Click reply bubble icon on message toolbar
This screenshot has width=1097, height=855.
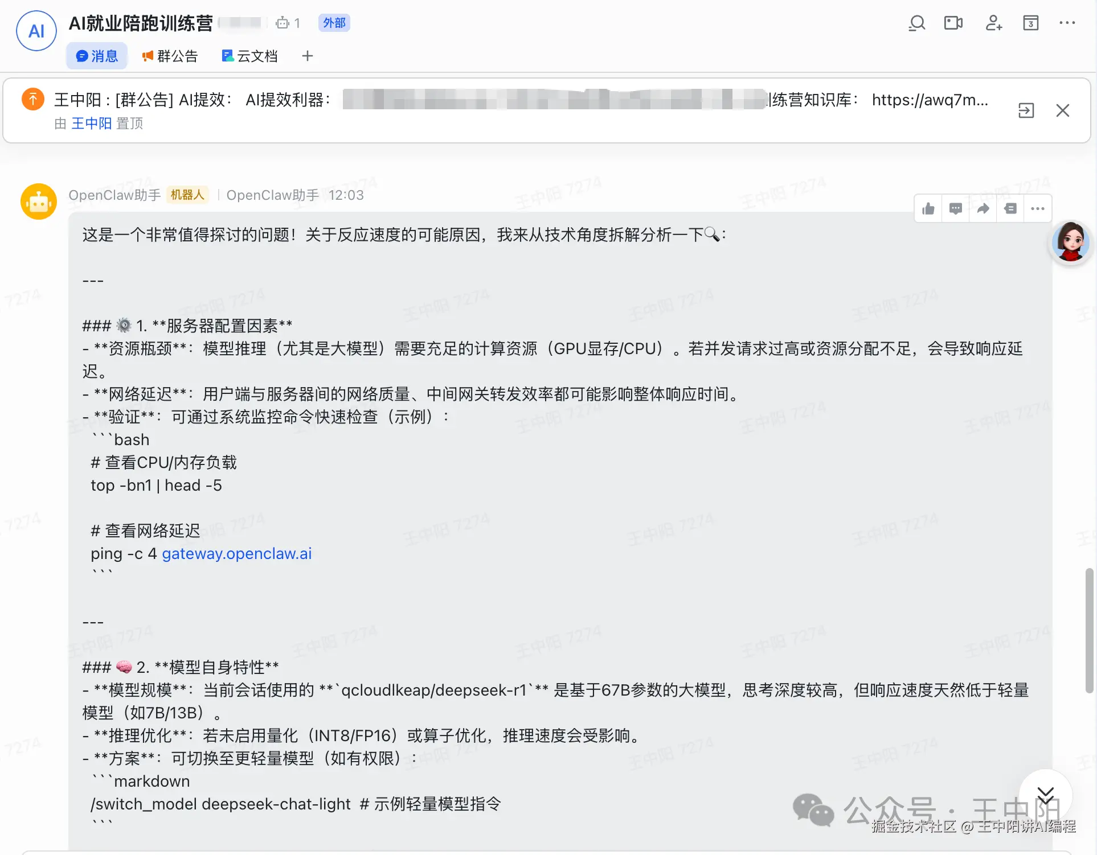[956, 209]
